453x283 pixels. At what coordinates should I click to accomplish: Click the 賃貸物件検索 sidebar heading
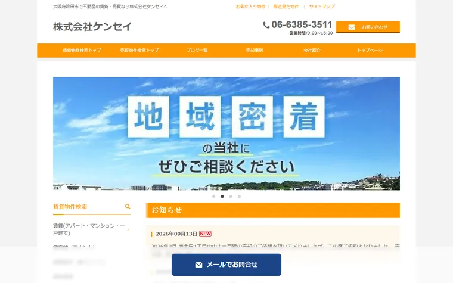(x=70, y=207)
